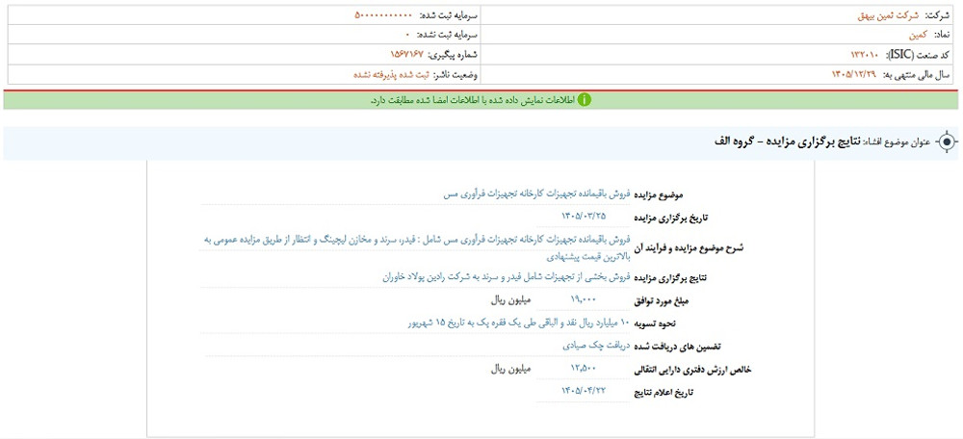Click the green signed-information match notice
The width and height of the screenshot is (963, 439).
pos(481,100)
